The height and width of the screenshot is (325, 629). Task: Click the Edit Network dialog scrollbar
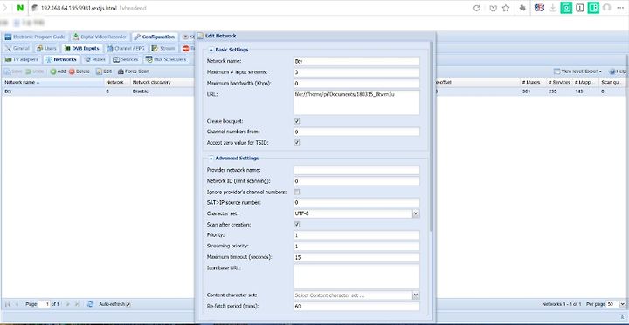(x=432, y=136)
